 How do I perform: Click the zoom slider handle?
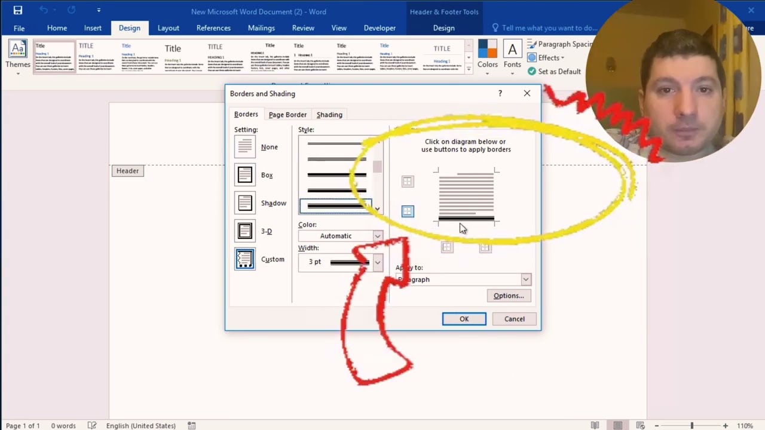692,425
